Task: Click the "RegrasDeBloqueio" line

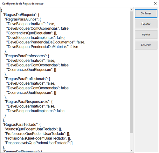Action: pos(21,15)
